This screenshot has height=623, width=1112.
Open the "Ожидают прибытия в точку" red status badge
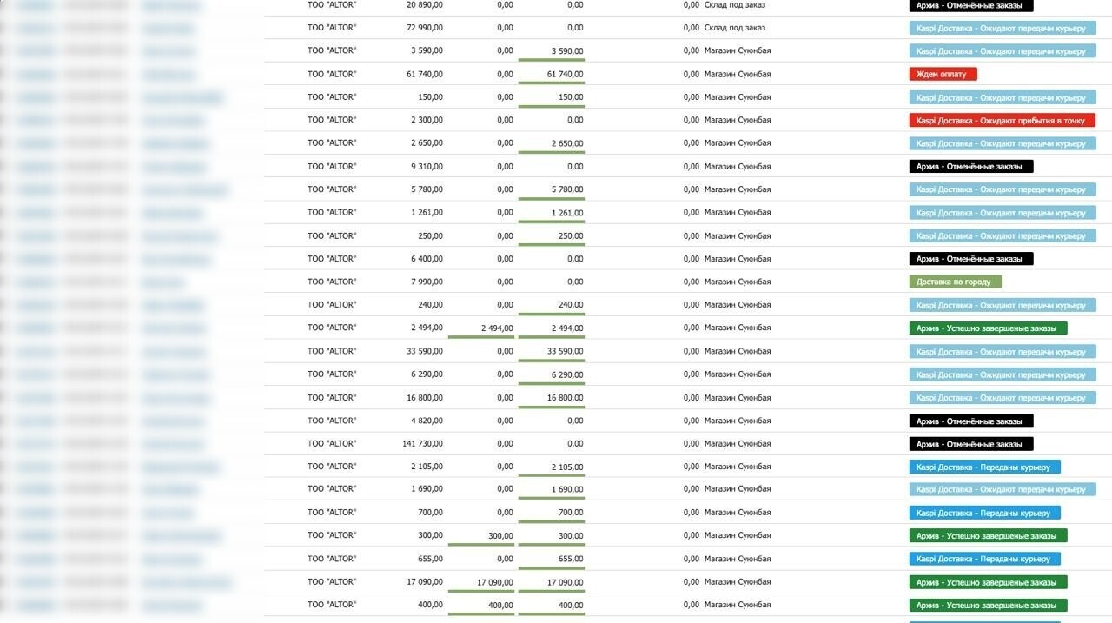point(1002,120)
